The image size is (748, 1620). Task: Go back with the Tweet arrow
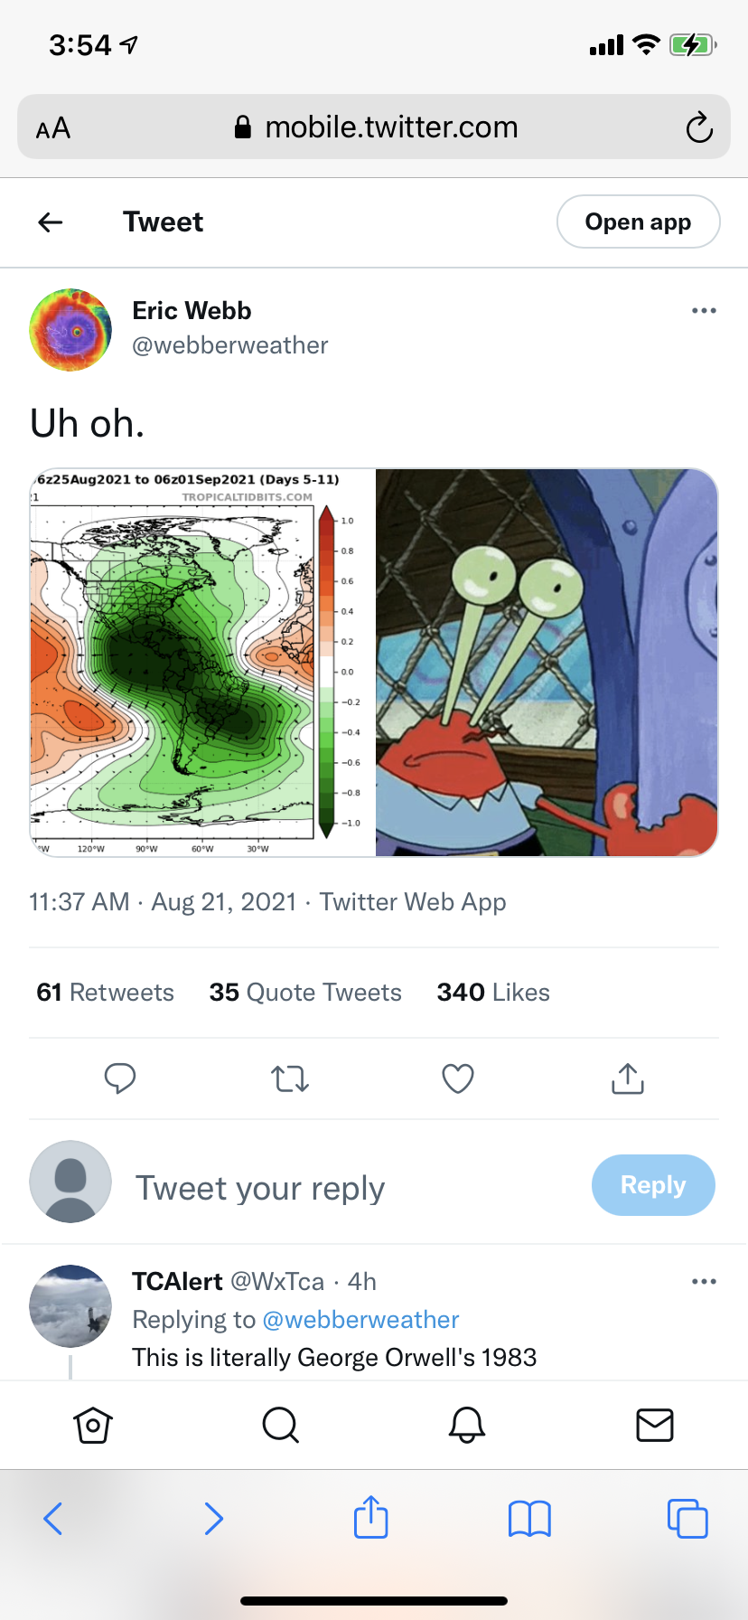pyautogui.click(x=51, y=222)
